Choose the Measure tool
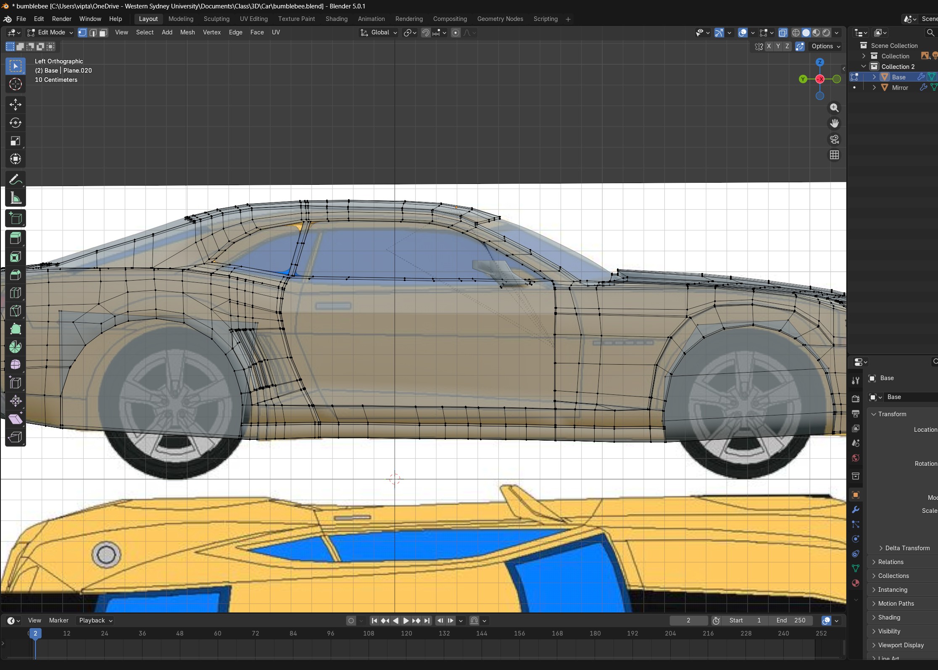The width and height of the screenshot is (938, 670). (16, 198)
